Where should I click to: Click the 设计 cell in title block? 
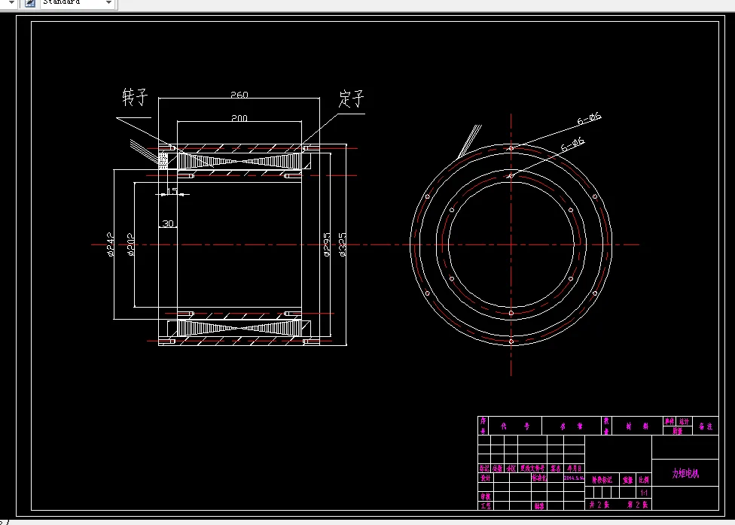pyautogui.click(x=485, y=478)
